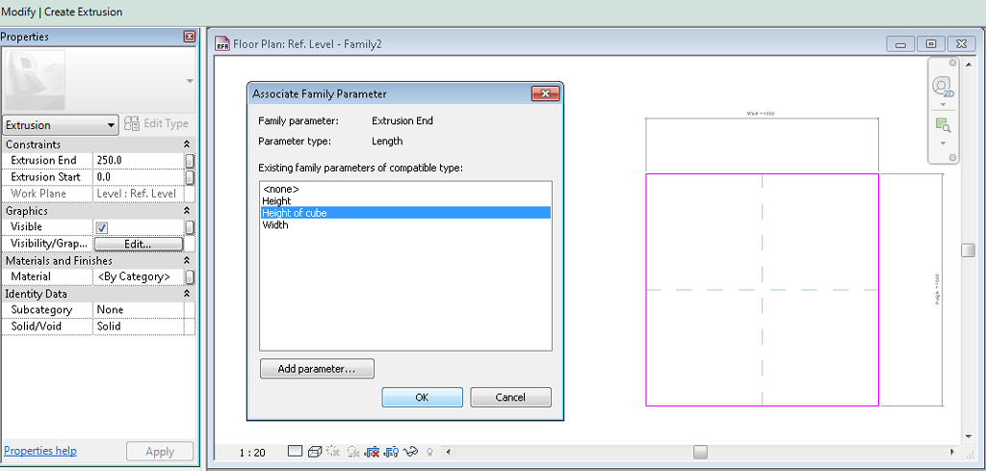Maximize the Floor Plan view window
Viewport: 986px width, 471px height.
931,44
